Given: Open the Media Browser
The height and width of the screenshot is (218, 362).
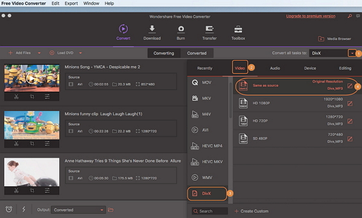Looking at the screenshot, I should coord(334,39).
